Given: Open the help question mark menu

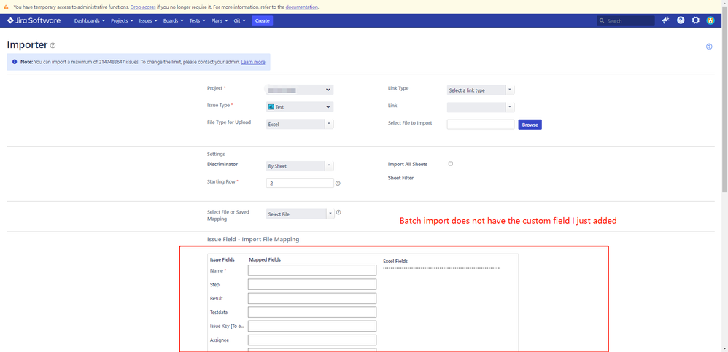Looking at the screenshot, I should [x=681, y=20].
